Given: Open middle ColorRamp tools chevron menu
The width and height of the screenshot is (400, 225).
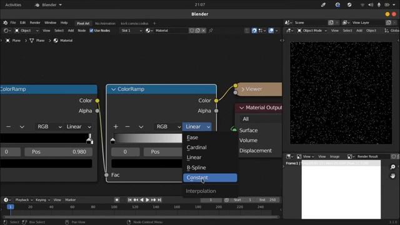Looking at the screenshot, I should [x=141, y=127].
